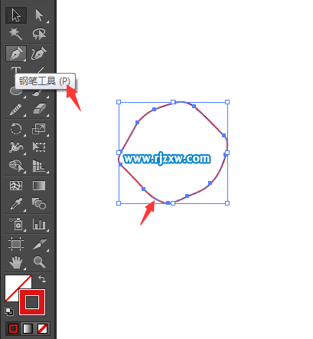Screen dimensions: 313x339
Task: Activate the Lasso tool
Action: click(39, 34)
